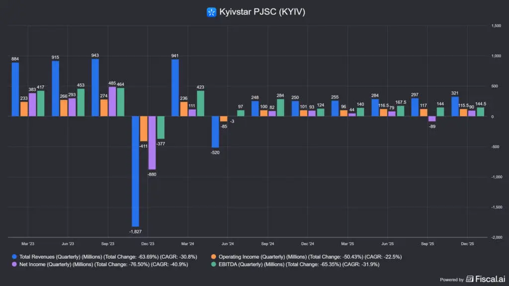This screenshot has width=509, height=286.
Task: Select the green bar labeled -377
Action: [x=161, y=128]
